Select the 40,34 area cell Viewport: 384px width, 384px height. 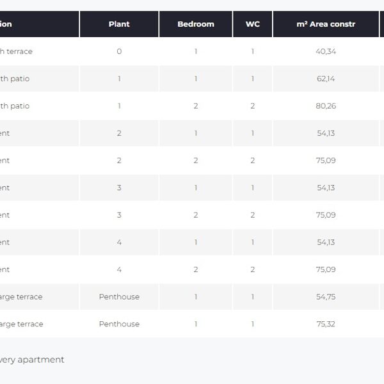pyautogui.click(x=326, y=51)
